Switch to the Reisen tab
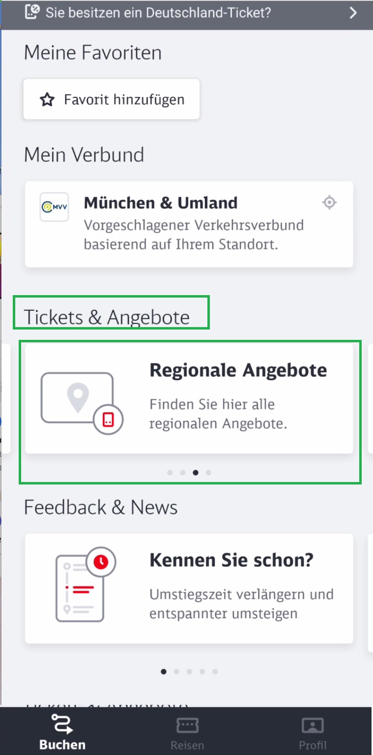The image size is (373, 755). tap(187, 732)
